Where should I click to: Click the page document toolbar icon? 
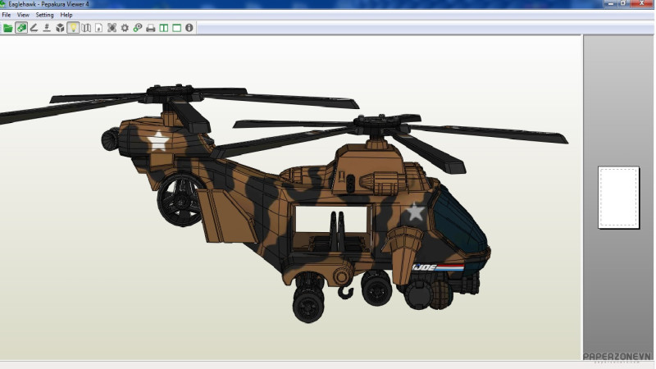click(98, 28)
